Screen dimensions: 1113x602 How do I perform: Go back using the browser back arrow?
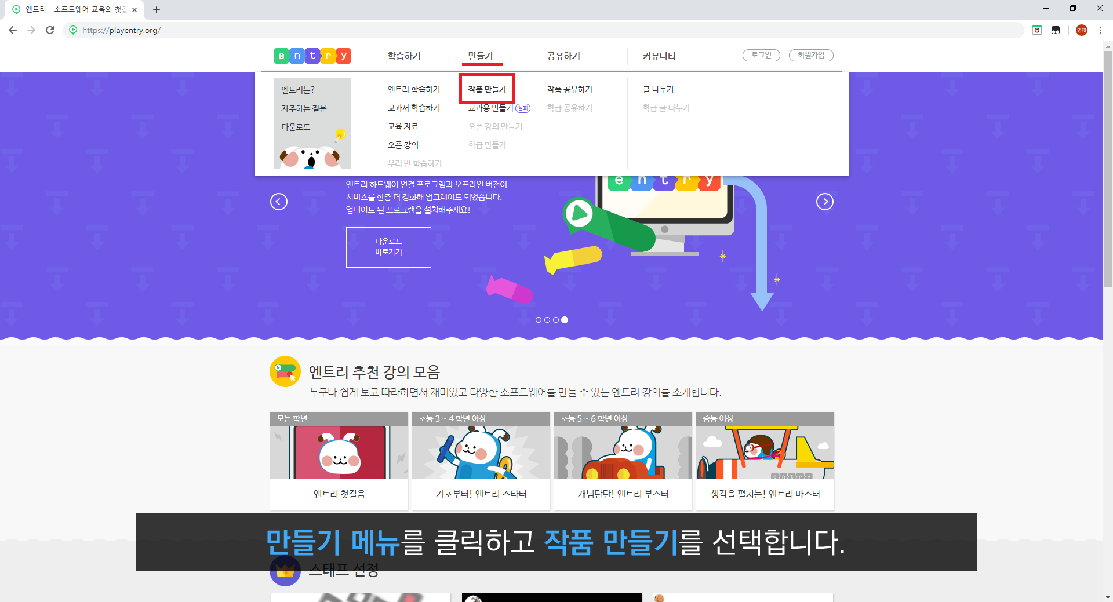[x=13, y=30]
